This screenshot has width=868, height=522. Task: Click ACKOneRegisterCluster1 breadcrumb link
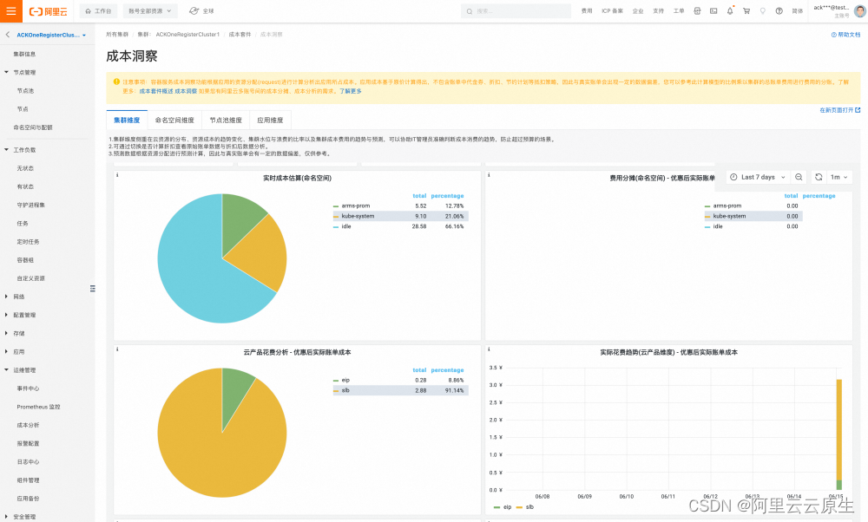187,35
